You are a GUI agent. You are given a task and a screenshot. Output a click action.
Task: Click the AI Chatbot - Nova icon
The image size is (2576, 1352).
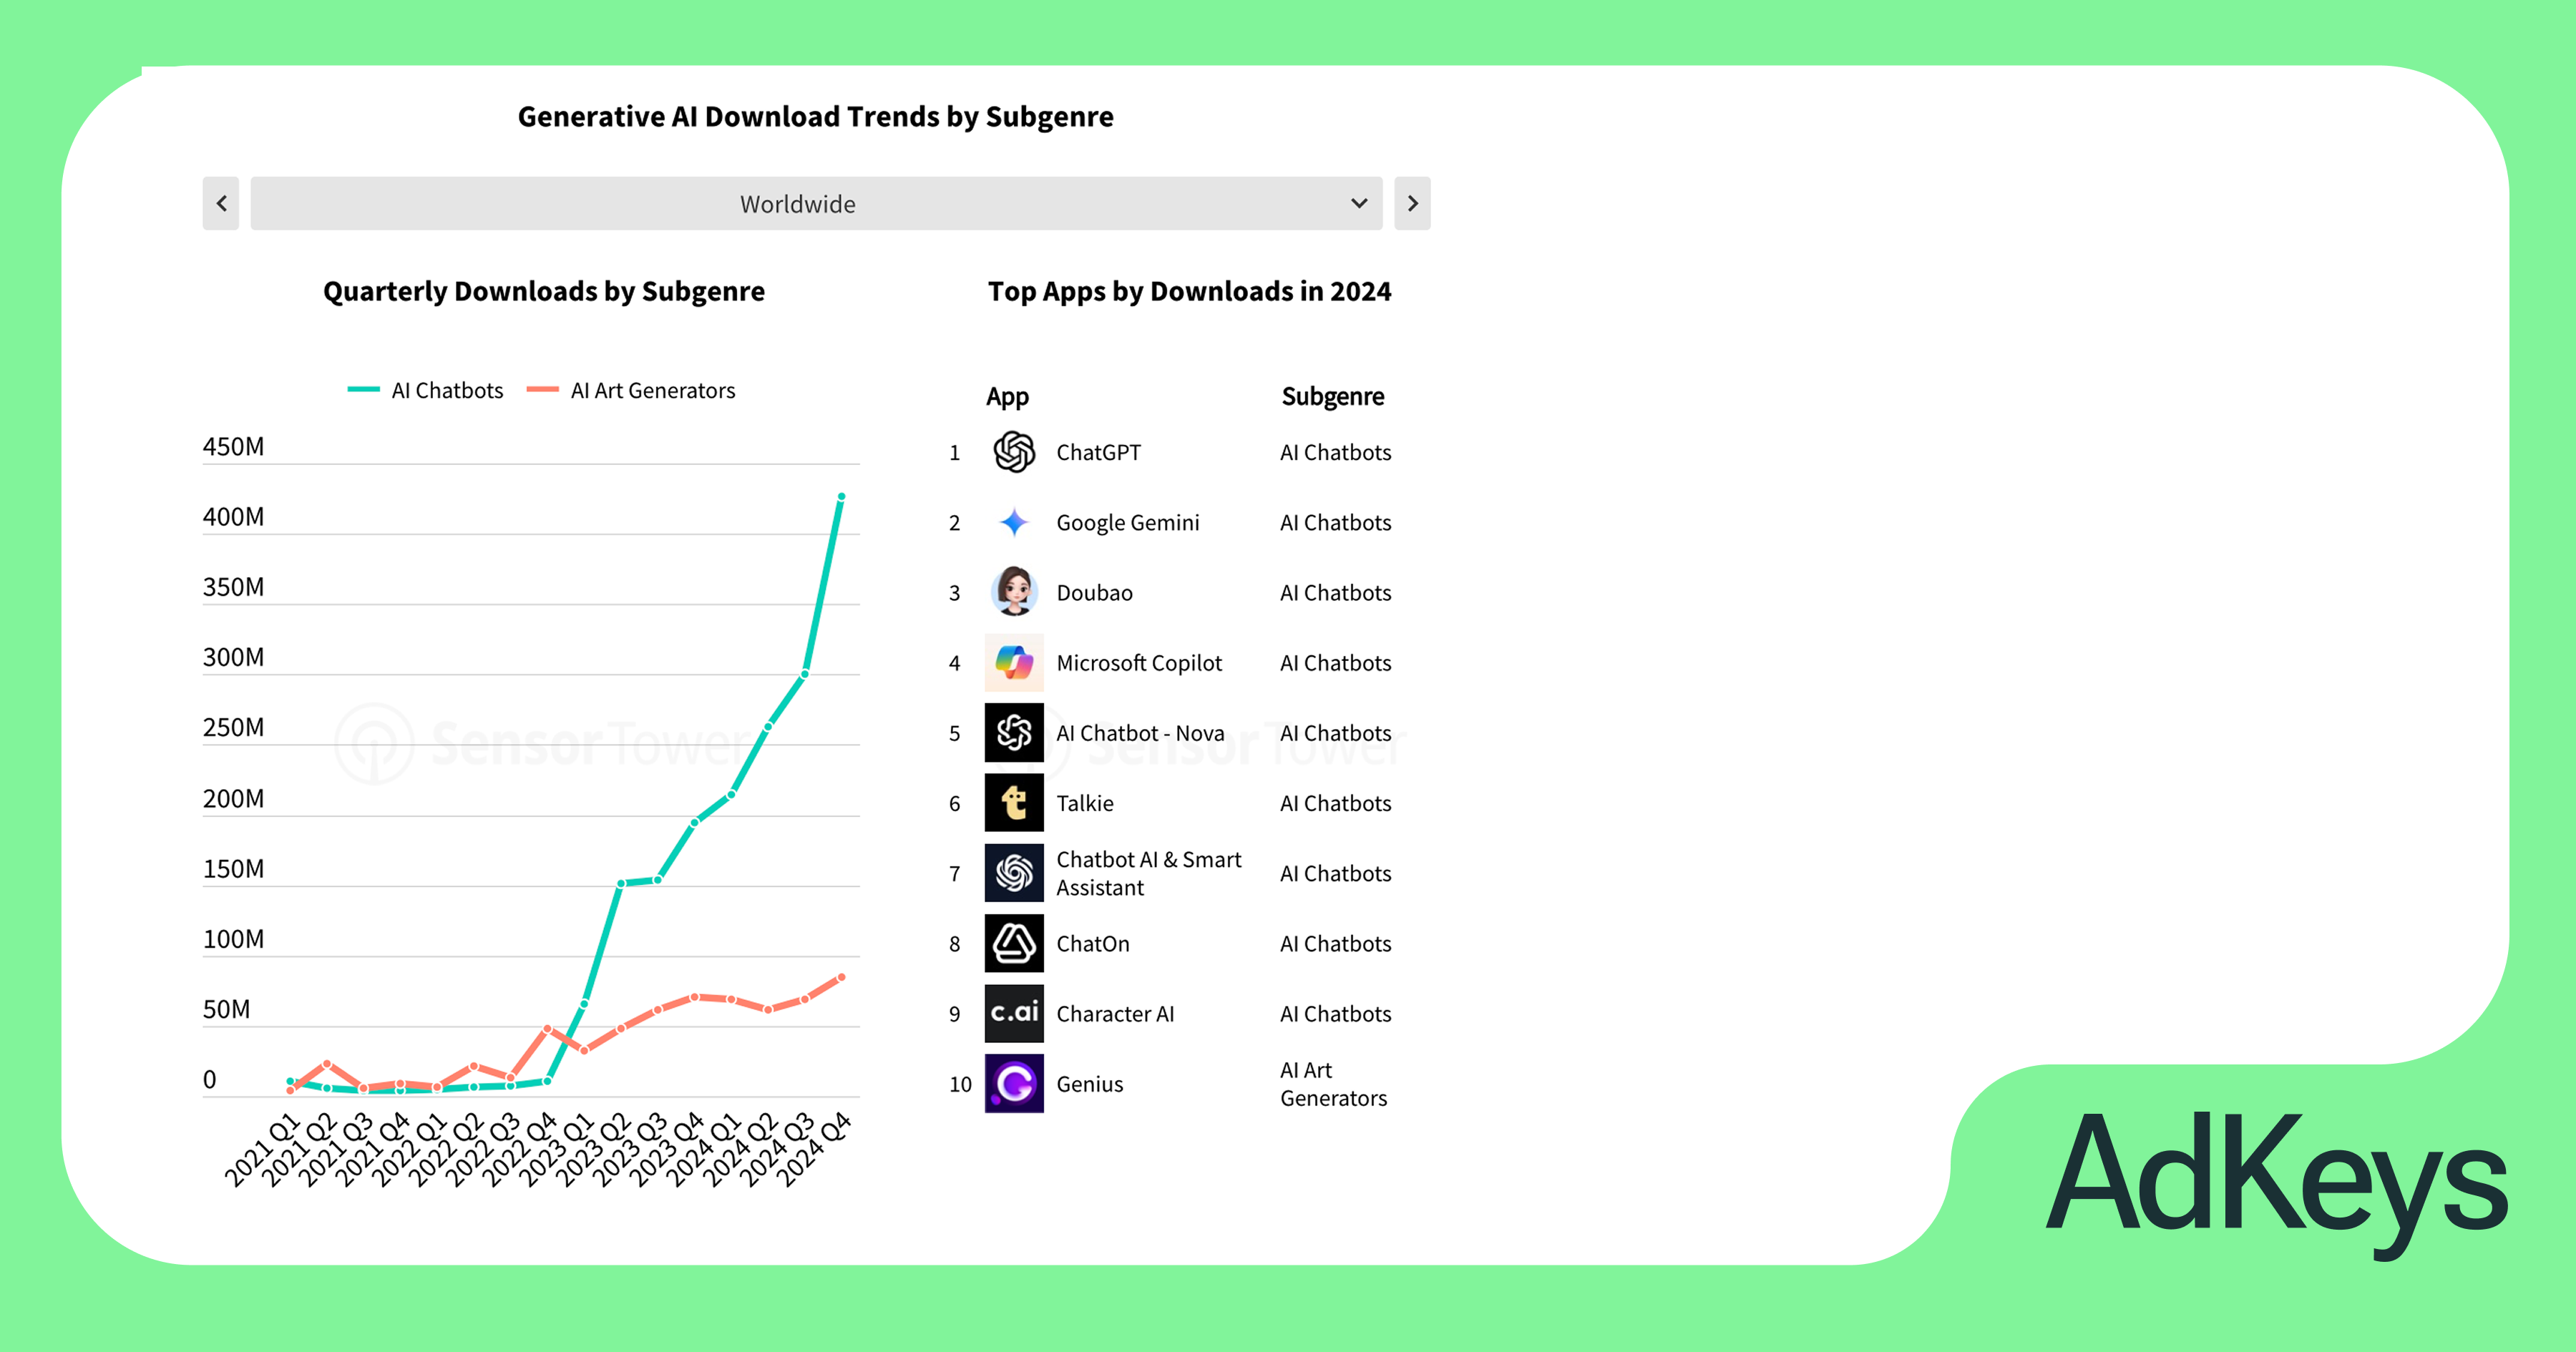click(1014, 732)
